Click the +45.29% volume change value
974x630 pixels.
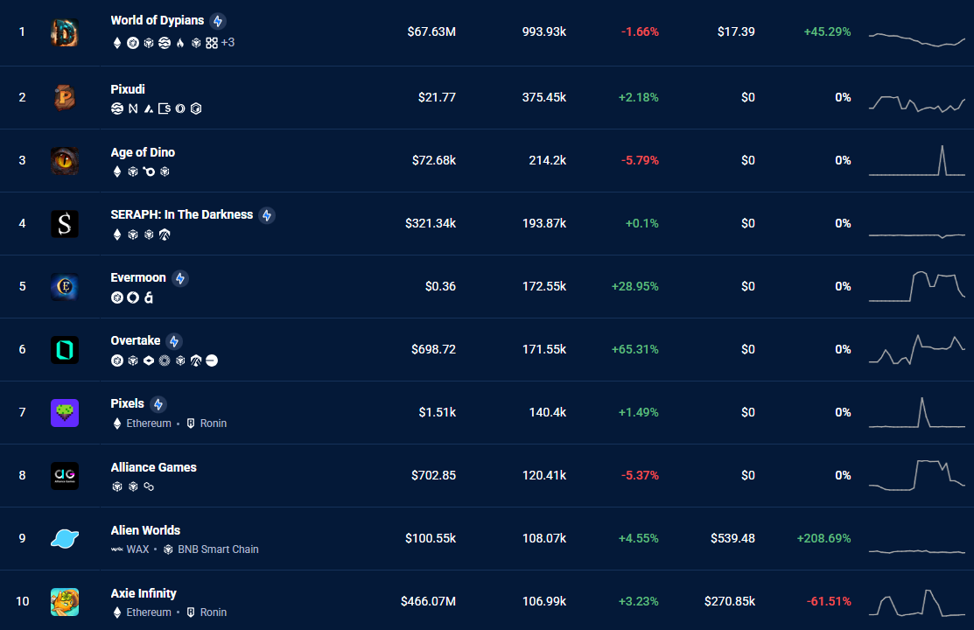(827, 31)
